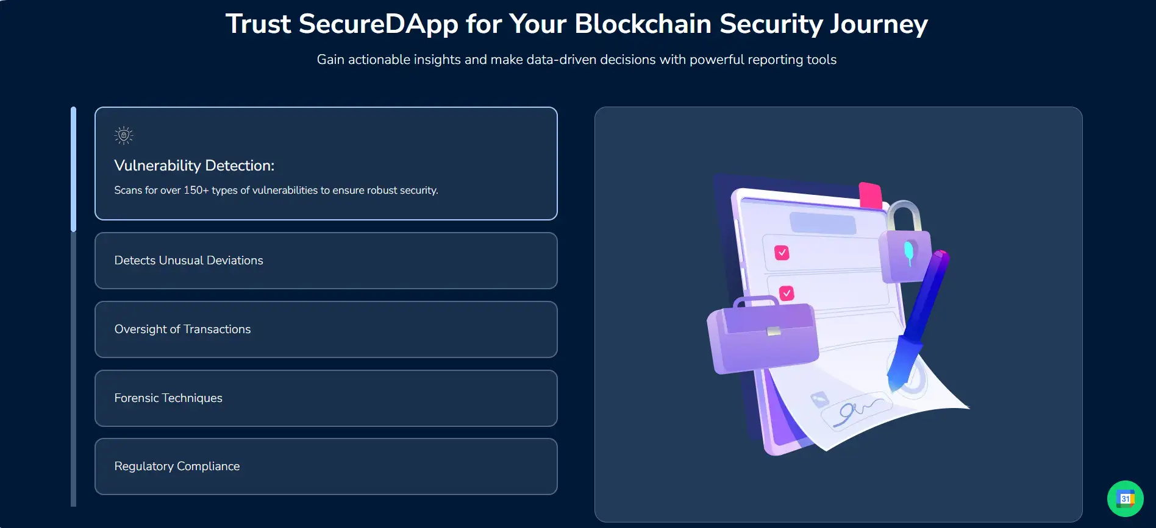This screenshot has height=528, width=1156.
Task: Click the Vulnerability Detection shield icon
Action: click(124, 135)
